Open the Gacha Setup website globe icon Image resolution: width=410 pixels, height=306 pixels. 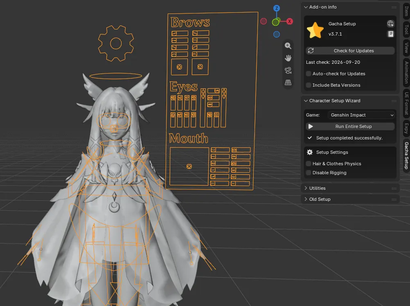click(x=390, y=23)
